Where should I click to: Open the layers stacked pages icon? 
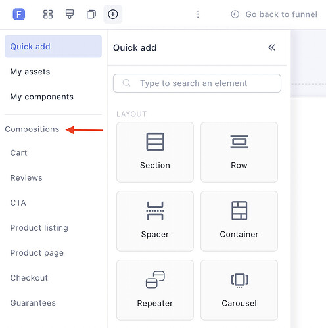click(91, 14)
